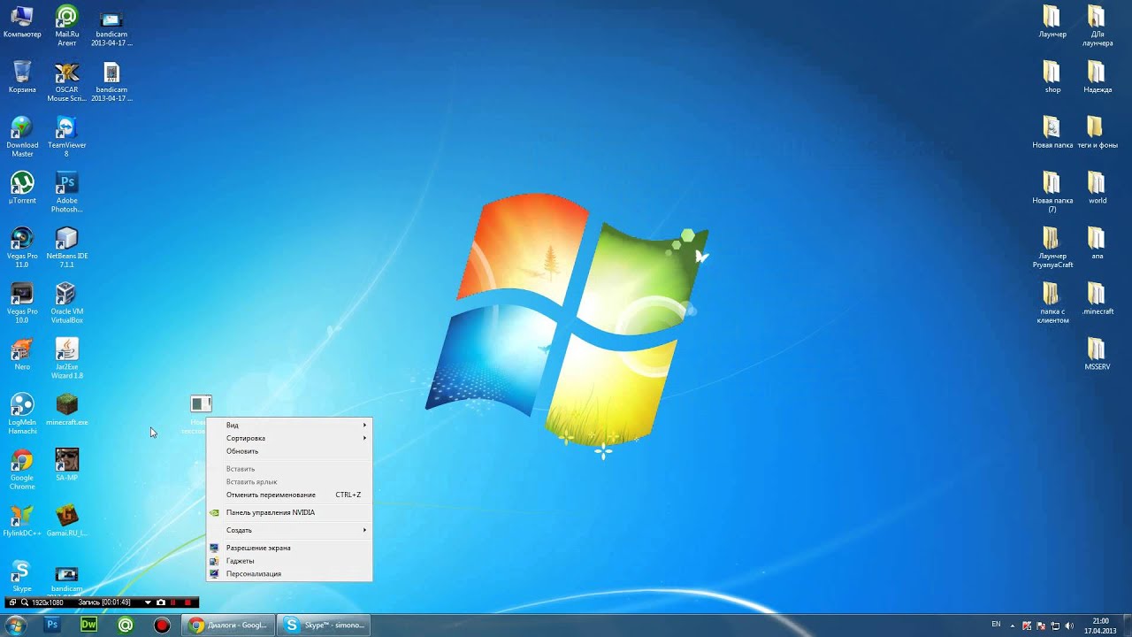Select the .minecraft folder icon

(x=1097, y=298)
